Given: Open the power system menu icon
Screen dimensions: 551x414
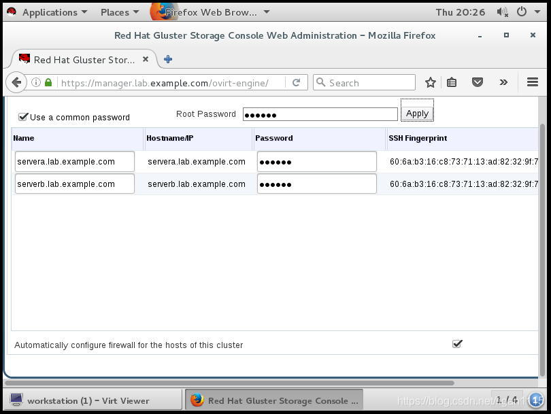Looking at the screenshot, I should pyautogui.click(x=522, y=12).
